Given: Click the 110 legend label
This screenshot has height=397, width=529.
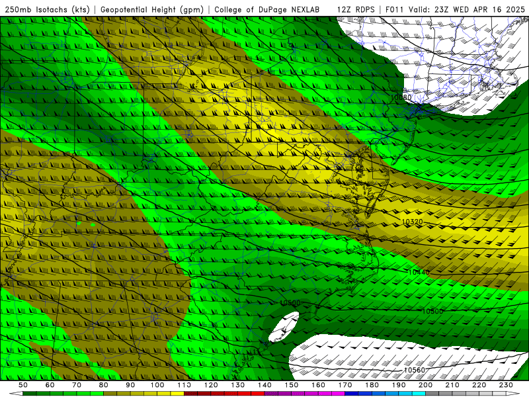Looking at the screenshot, I should click(184, 385).
